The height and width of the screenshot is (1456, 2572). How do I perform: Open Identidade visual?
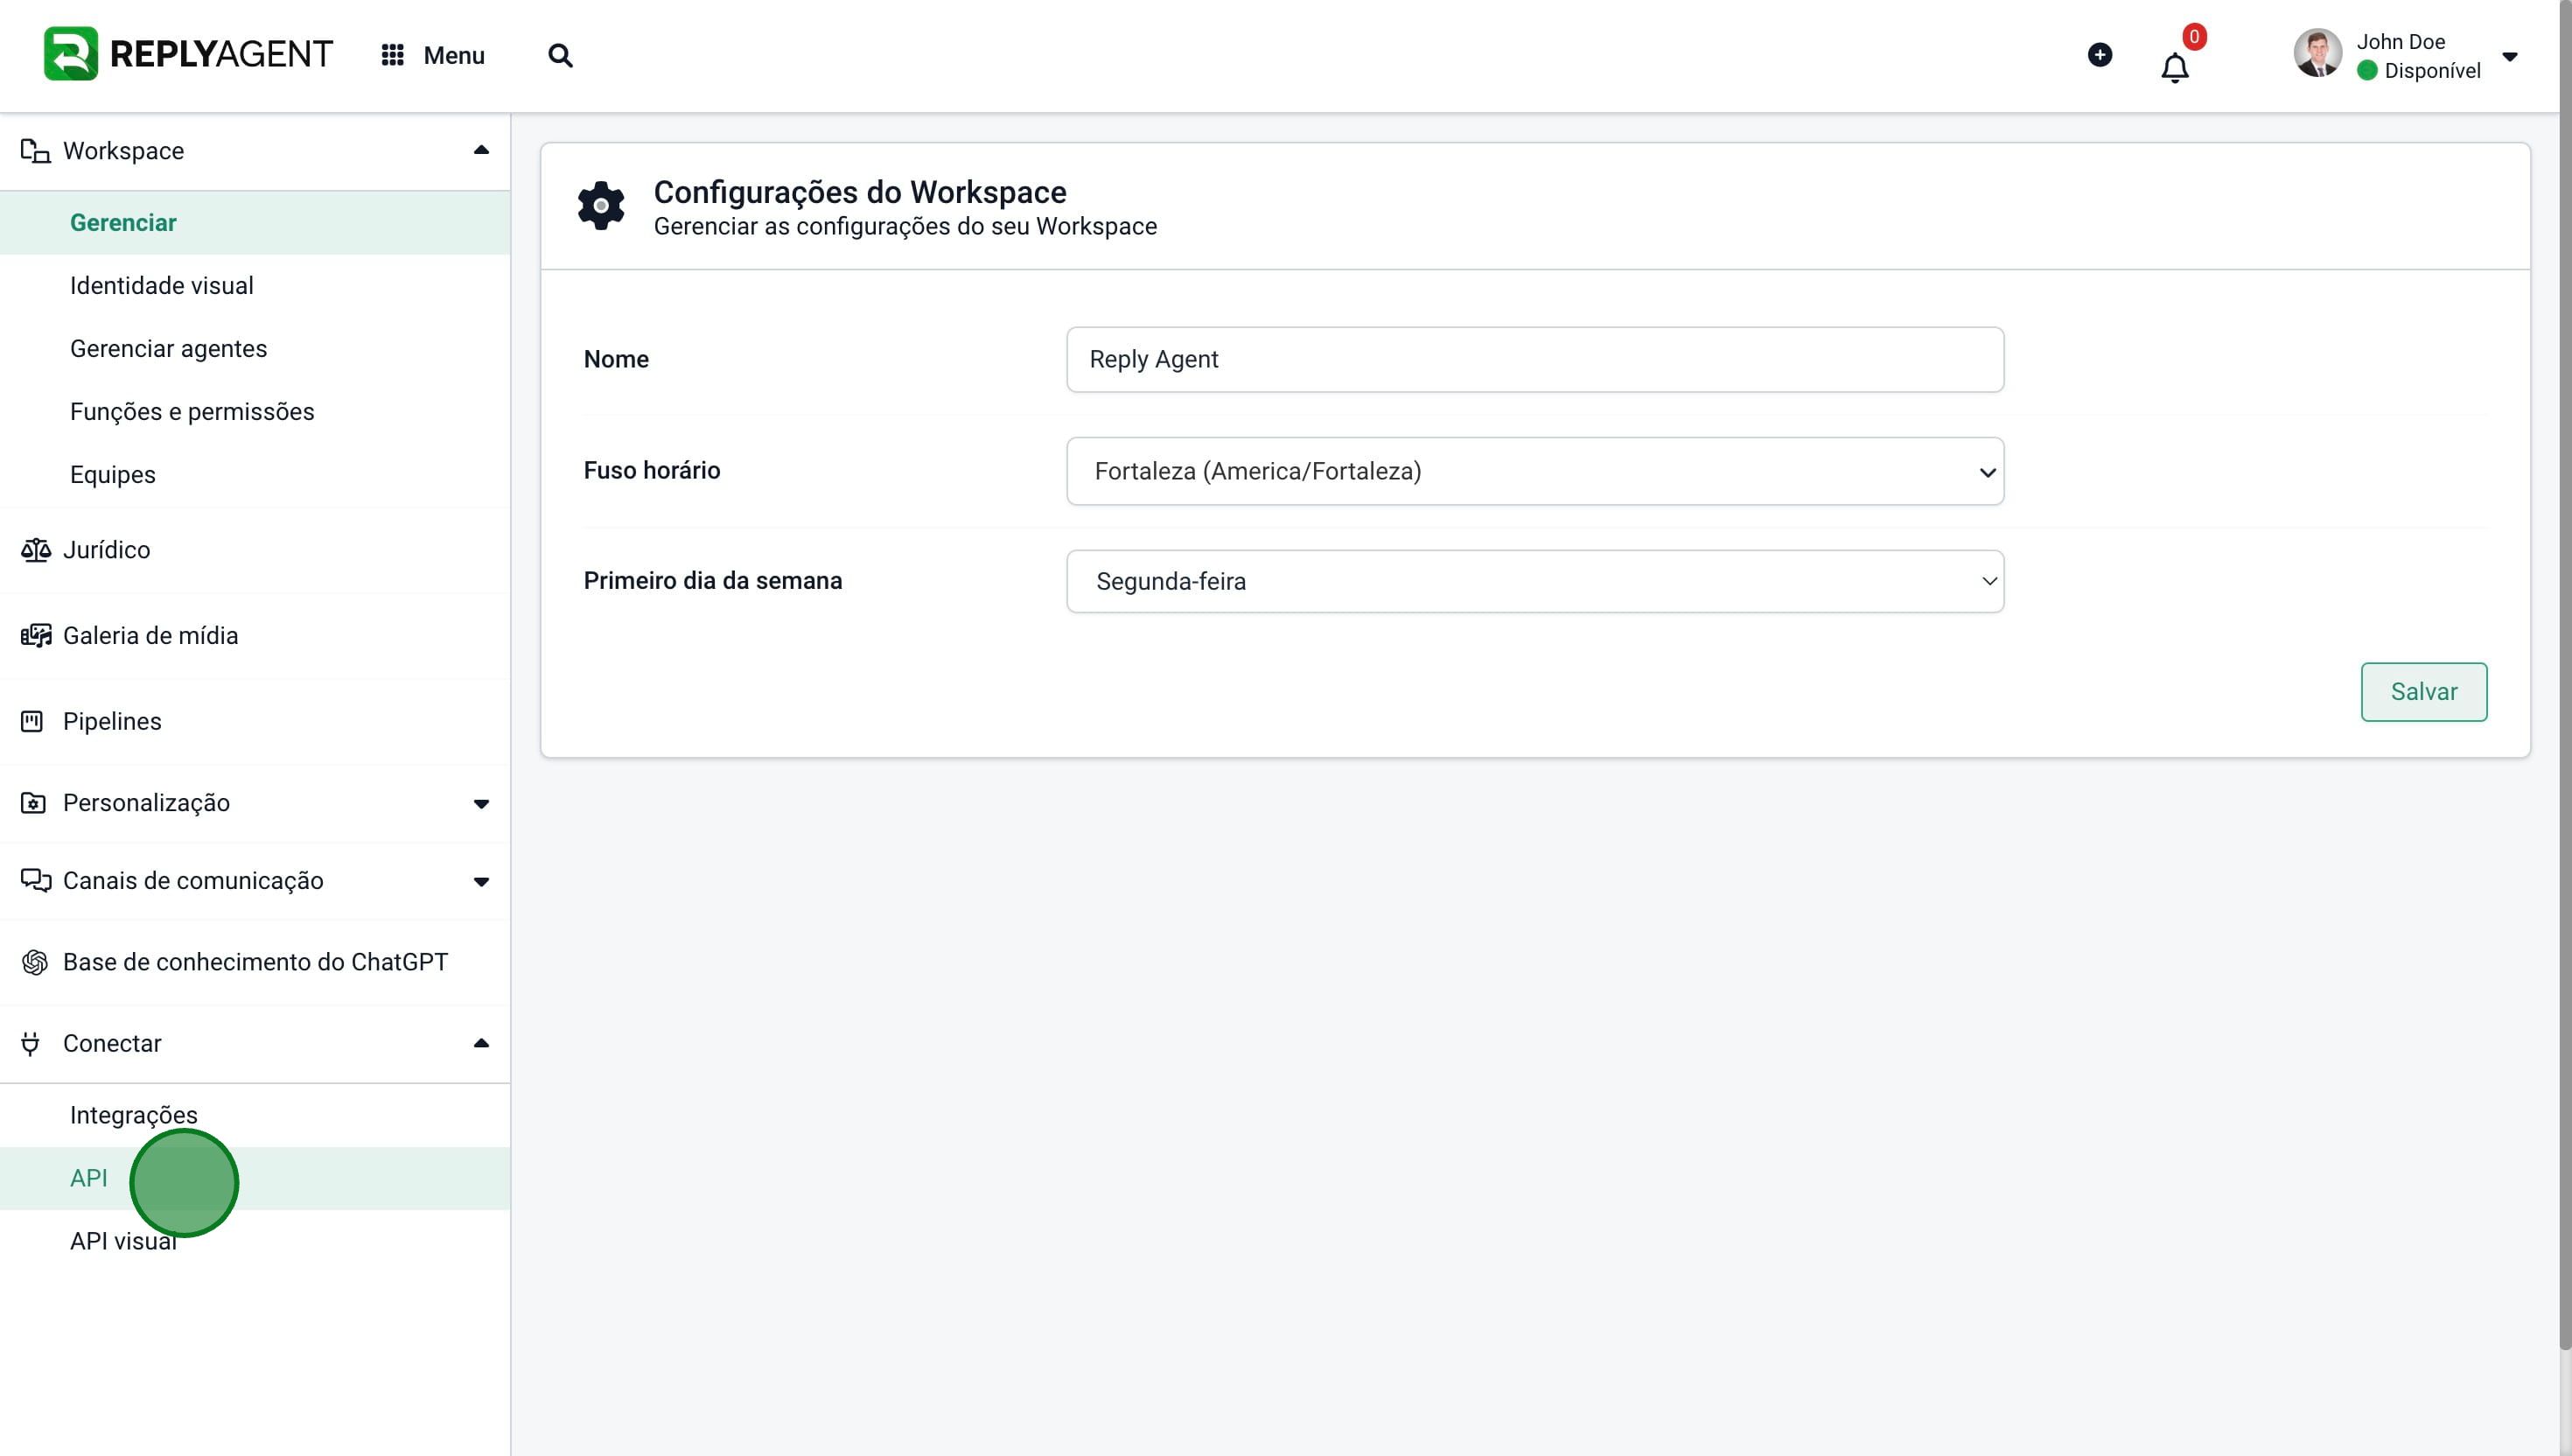[x=255, y=286]
